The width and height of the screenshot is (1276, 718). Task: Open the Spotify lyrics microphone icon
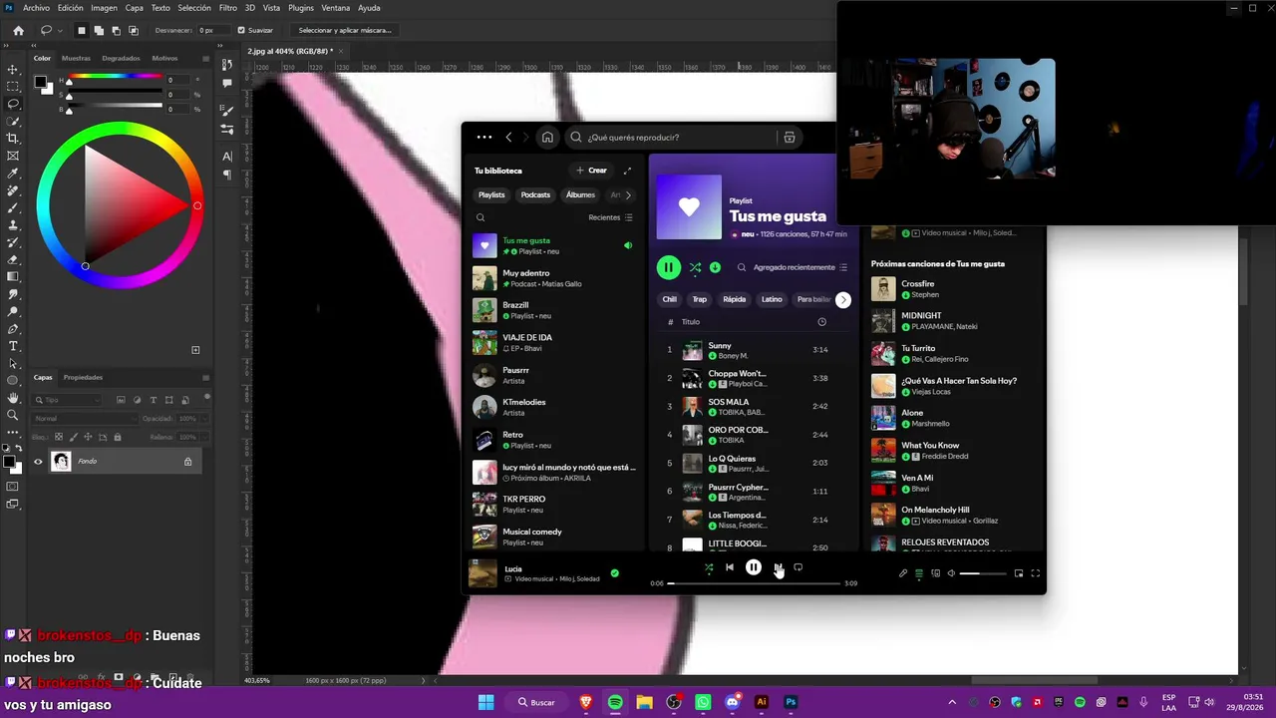903,573
